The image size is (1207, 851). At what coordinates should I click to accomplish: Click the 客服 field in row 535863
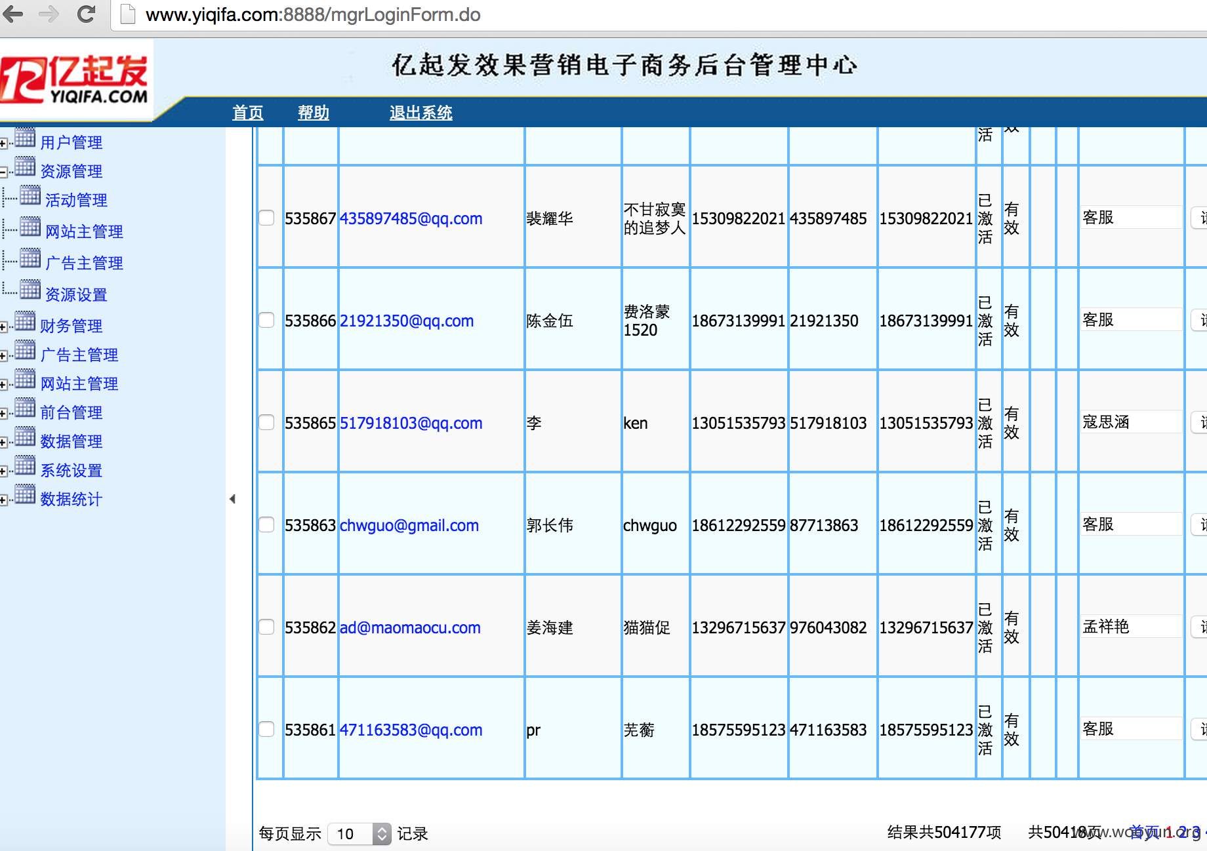1131,524
